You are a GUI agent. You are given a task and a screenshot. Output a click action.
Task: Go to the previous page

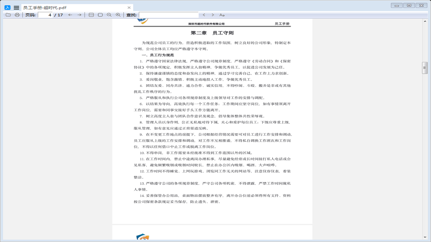pos(70,15)
